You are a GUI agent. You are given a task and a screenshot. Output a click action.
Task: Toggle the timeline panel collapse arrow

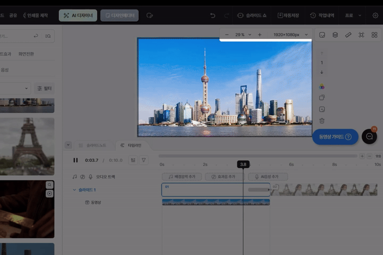68,145
